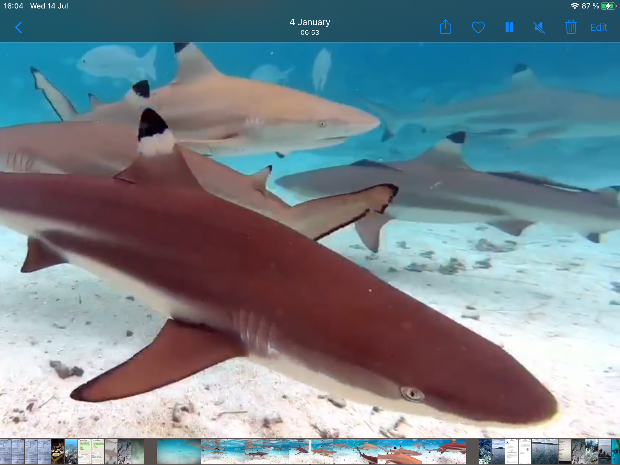Open the Share sheet icon
620x465 pixels.
coord(445,27)
